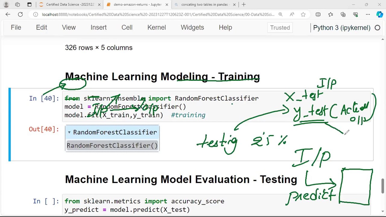Toggle split screen view
Viewport: 386px width, 217px height.
pyautogui.click(x=318, y=14)
